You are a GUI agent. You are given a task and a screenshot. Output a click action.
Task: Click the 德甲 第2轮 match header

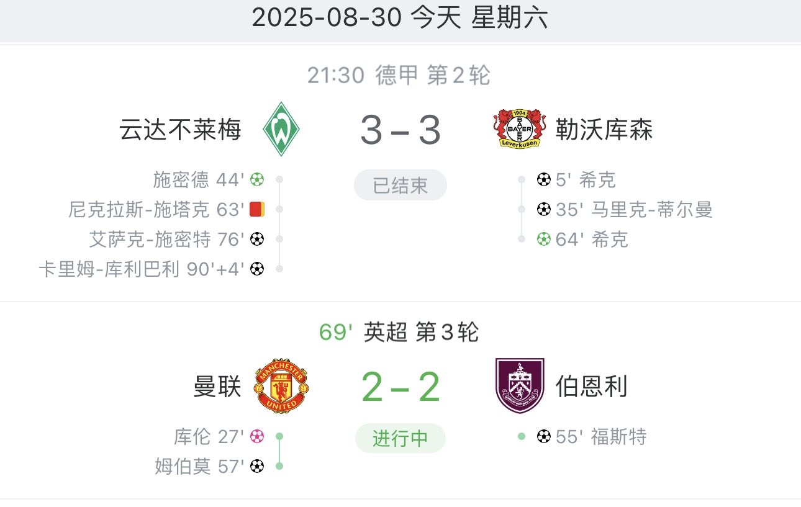coord(399,76)
